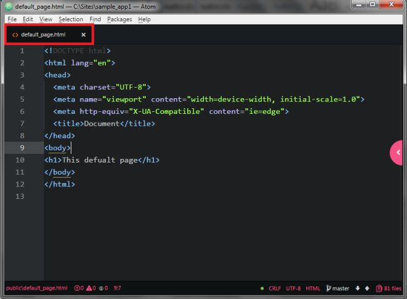Viewport: 407px width, 299px height.
Task: Click the git branch icon
Action: coord(328,288)
